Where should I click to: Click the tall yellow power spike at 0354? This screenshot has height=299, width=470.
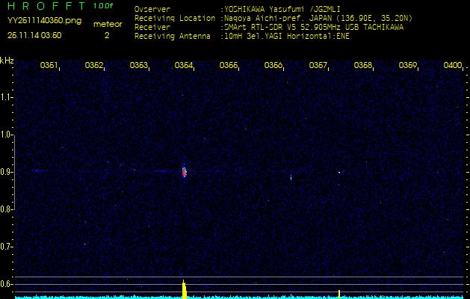click(x=185, y=289)
